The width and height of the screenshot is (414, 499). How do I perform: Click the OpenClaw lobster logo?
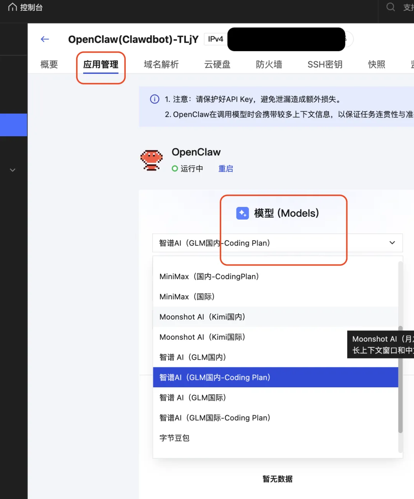151,160
